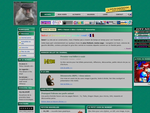Viewport: 150px width, 113px height.
Task: Click the "LE PETIT COIN DU MOMENT" header
Action: coord(110,107)
